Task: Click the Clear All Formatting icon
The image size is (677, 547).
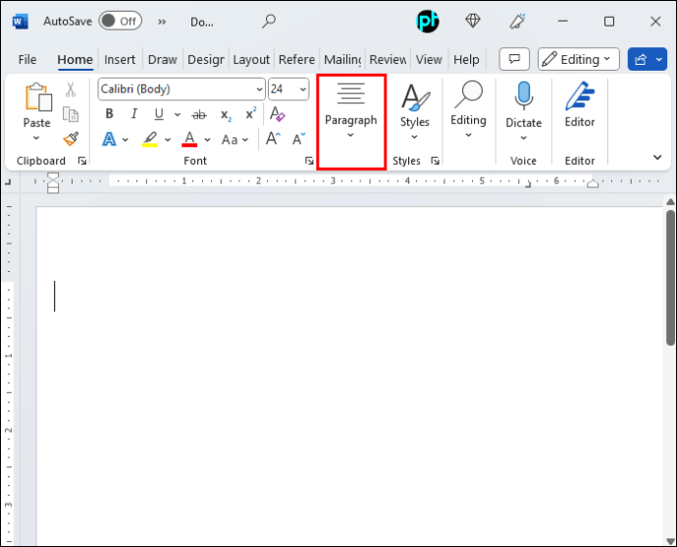Action: [x=278, y=114]
